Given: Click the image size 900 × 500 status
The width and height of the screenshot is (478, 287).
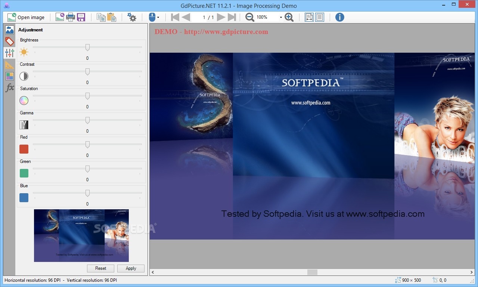Looking at the screenshot, I should point(408,280).
